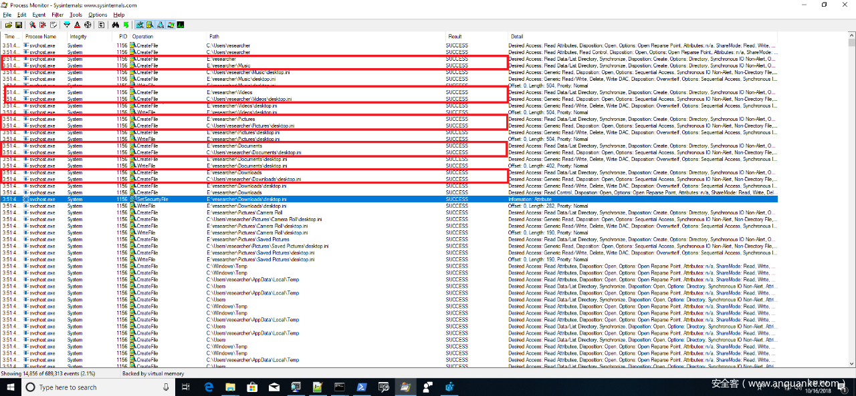
Task: Toggle Show Network Activity
Action: (160, 25)
